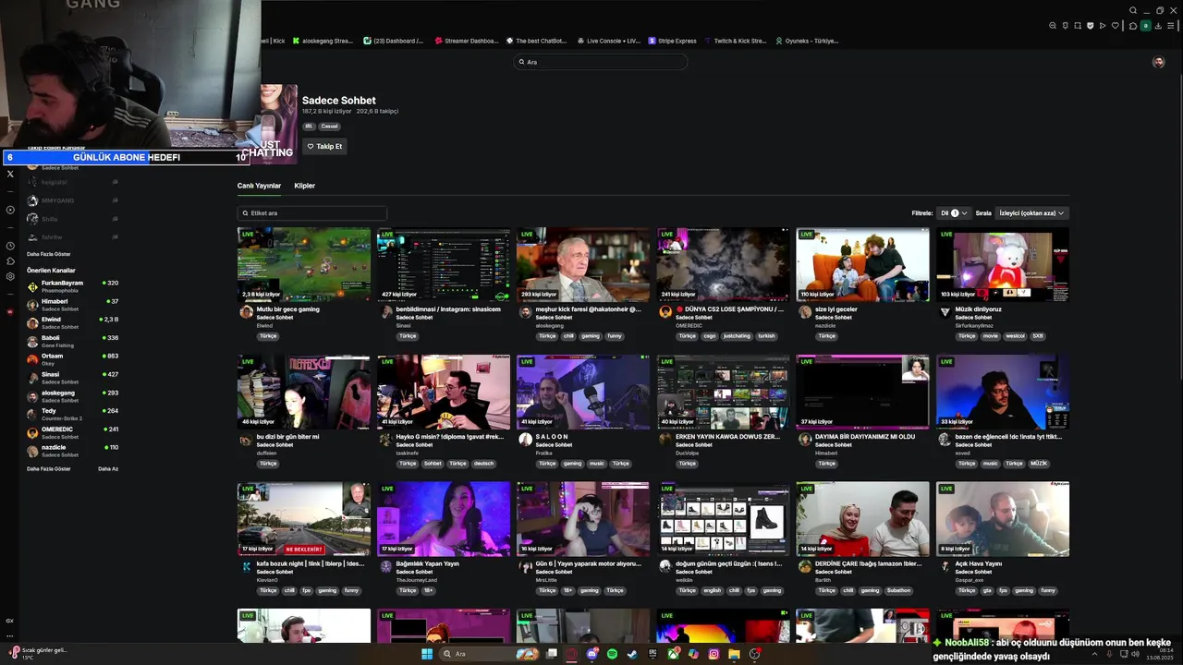Open Instagram from the taskbar

pos(713,654)
